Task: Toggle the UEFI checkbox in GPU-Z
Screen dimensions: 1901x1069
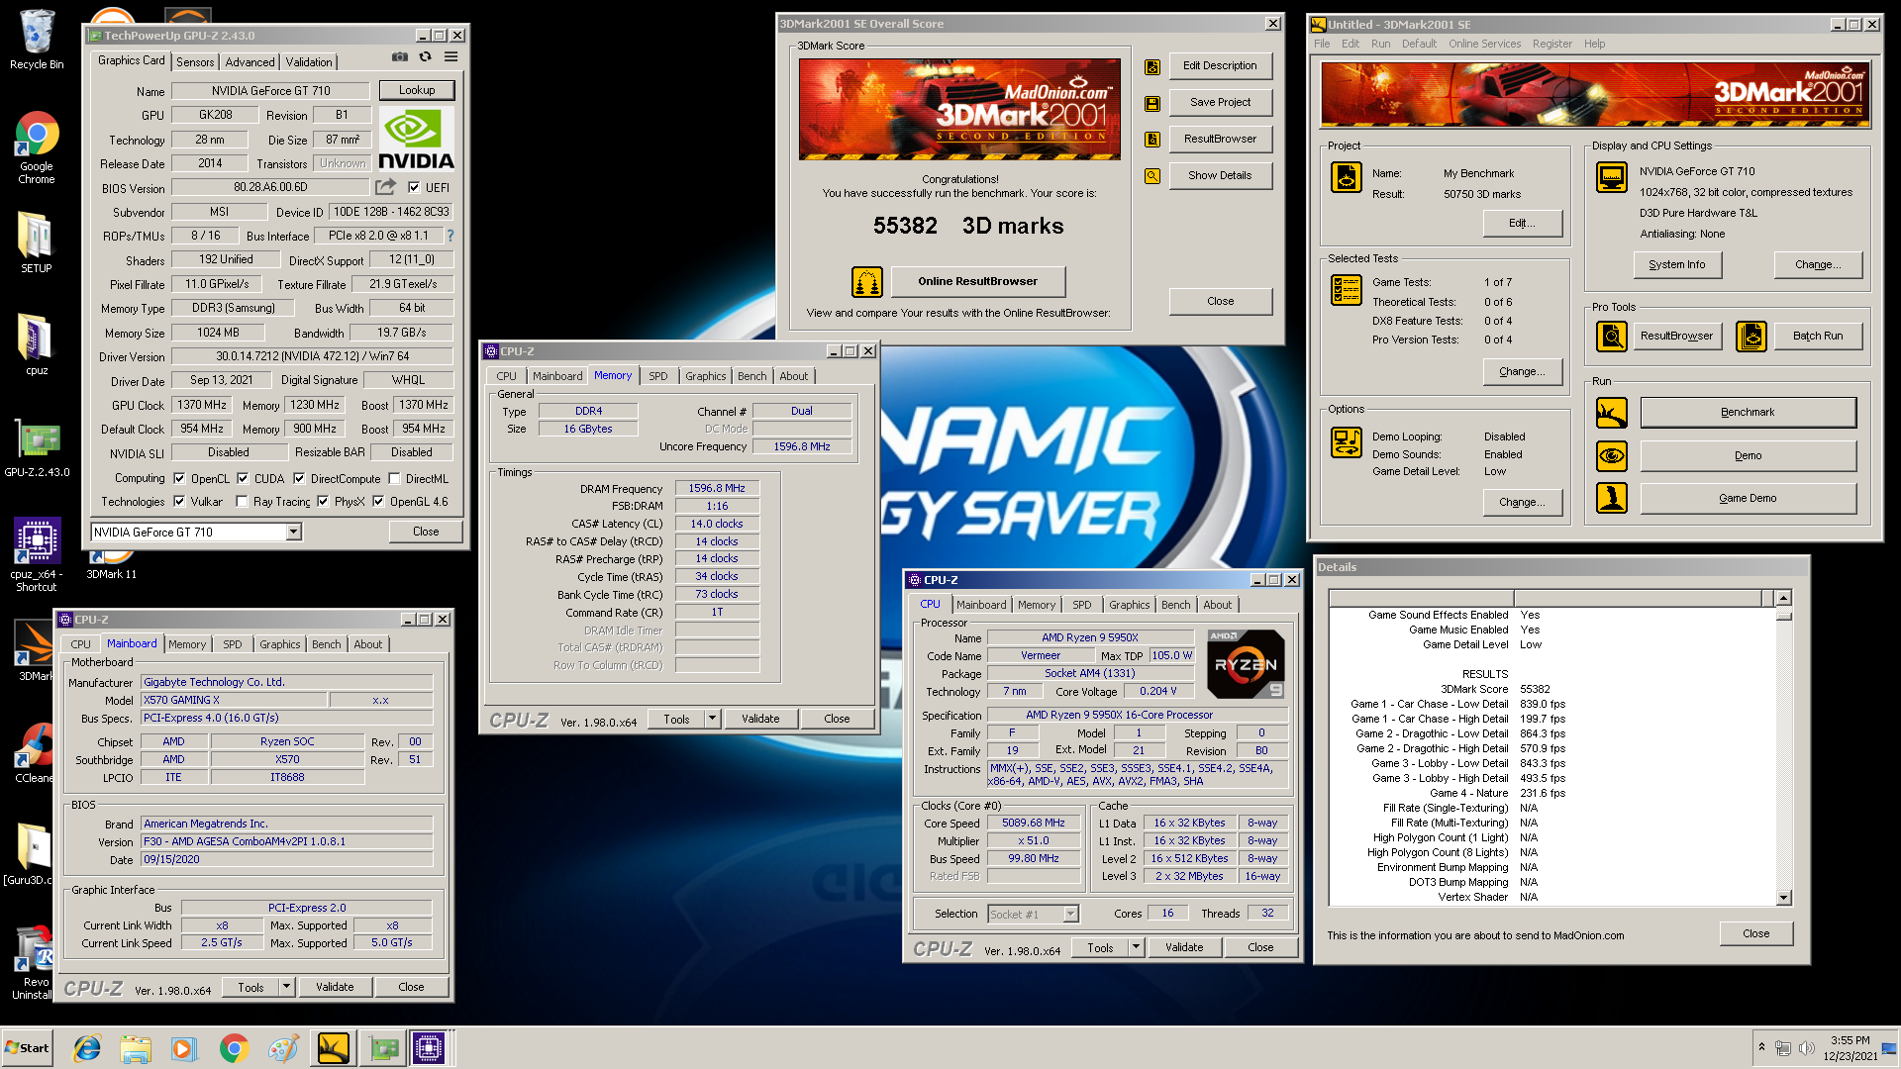Action: coord(414,187)
